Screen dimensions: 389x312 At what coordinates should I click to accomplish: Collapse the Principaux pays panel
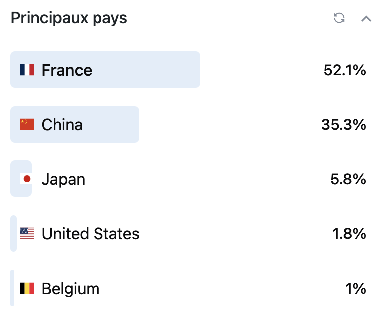tap(366, 19)
